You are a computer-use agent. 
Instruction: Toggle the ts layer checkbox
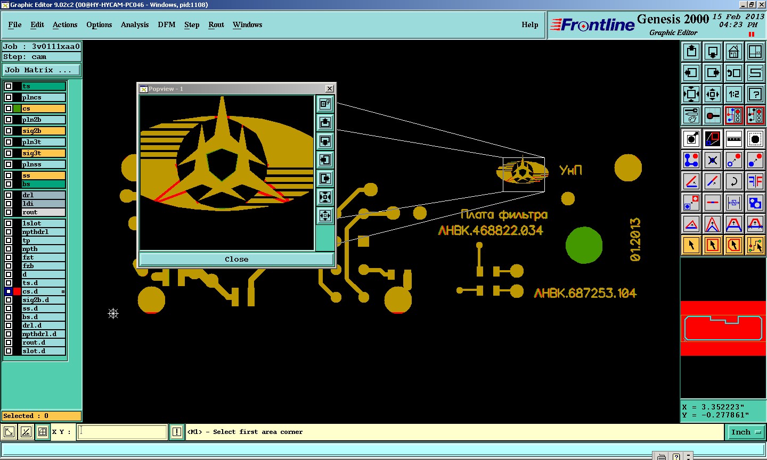(9, 86)
